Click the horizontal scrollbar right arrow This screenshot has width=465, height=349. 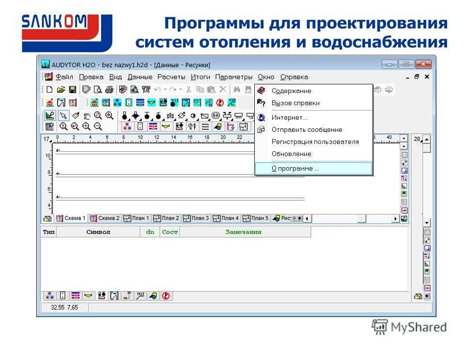395,219
